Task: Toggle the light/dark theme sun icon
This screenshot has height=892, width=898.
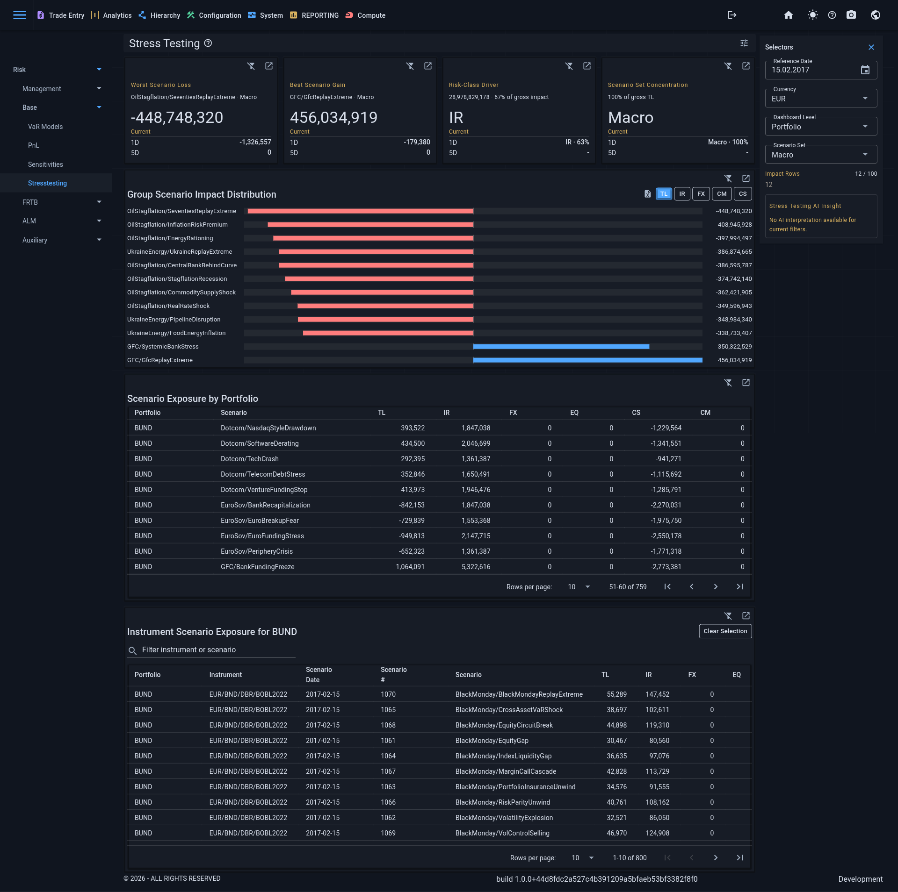Action: coord(813,15)
